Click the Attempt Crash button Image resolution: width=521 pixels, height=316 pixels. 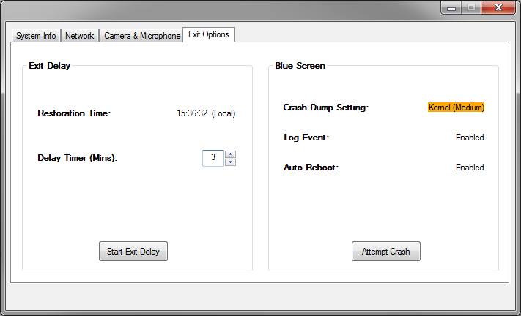point(386,252)
